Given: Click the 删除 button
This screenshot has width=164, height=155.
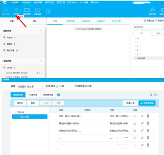Looking at the screenshot, I should click(33, 103).
